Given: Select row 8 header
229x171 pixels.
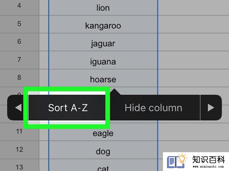Looking at the screenshot, I should click(x=20, y=78).
